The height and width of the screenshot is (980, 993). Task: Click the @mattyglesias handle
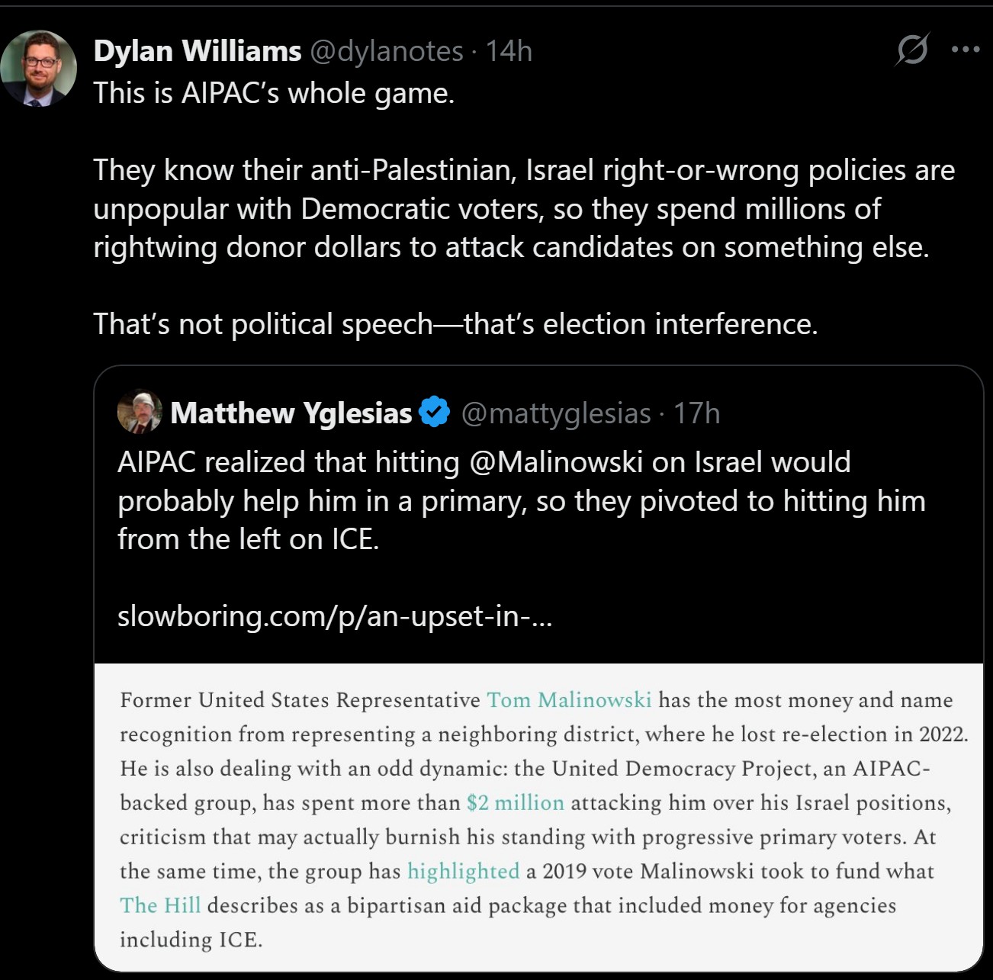[556, 413]
